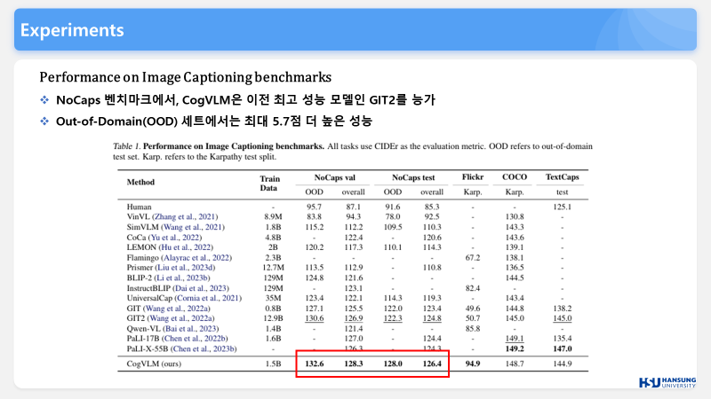Viewport: 711px width, 399px height.
Task: Click the Qwen-VL Flickr score 85.8
Action: (473, 329)
